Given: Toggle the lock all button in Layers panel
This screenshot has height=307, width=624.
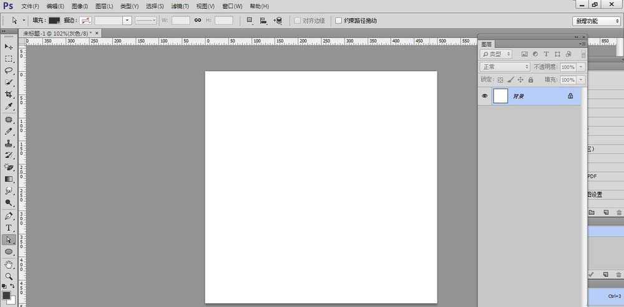Looking at the screenshot, I should 530,80.
